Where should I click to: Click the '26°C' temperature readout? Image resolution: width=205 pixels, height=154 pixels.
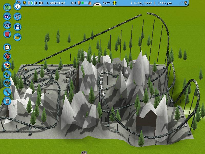107,3
